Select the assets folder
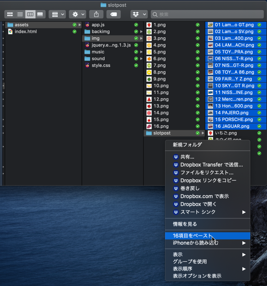This screenshot has height=286, width=267. [21, 25]
